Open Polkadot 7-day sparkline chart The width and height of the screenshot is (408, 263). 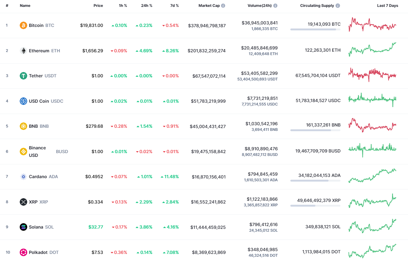coord(372,251)
